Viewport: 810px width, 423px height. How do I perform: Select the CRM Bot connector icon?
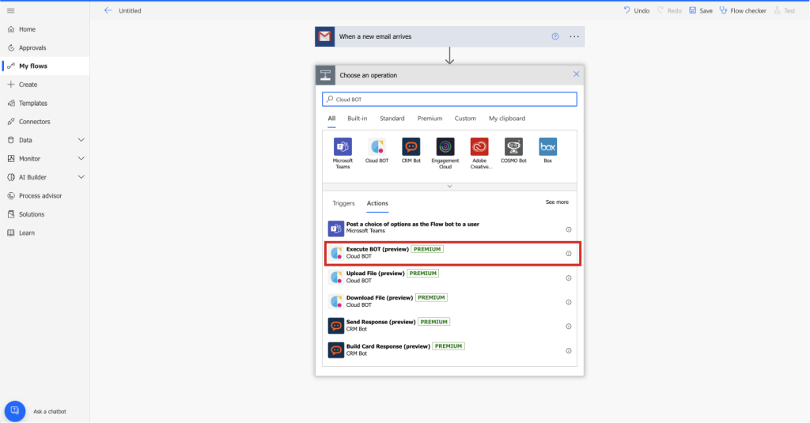click(x=411, y=147)
